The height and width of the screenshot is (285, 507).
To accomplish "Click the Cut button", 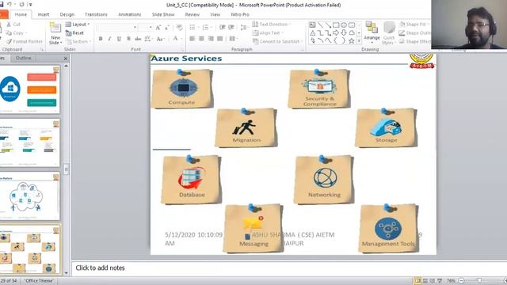I will pos(13,25).
